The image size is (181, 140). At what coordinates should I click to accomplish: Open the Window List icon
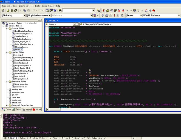tap(55, 10)
